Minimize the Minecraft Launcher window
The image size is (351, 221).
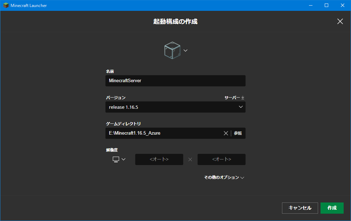click(311, 5)
